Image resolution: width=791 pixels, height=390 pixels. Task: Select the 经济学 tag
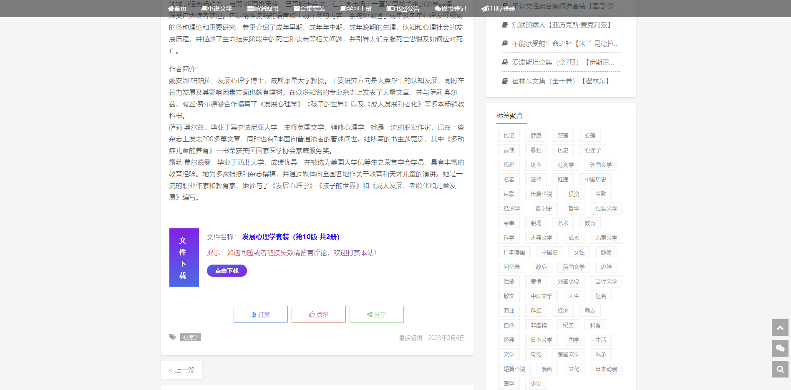click(x=511, y=209)
